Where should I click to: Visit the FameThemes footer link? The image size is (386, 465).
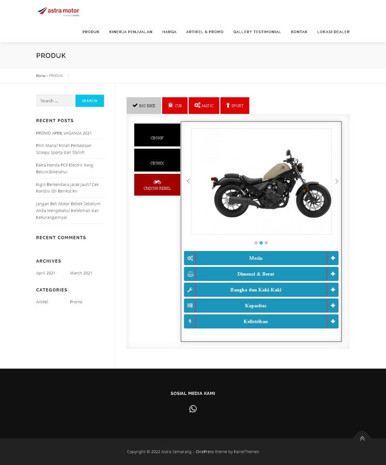point(247,451)
